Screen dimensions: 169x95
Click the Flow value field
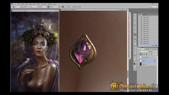coord(55,7)
